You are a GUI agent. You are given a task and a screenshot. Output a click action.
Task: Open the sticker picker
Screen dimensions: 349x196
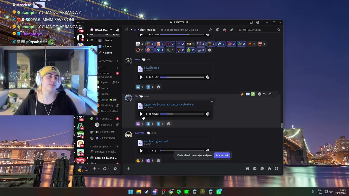(262, 169)
